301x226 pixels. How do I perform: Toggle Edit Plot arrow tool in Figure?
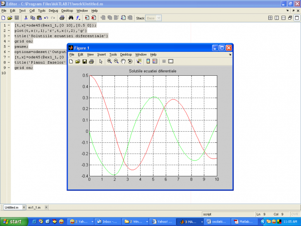[x=101, y=62]
